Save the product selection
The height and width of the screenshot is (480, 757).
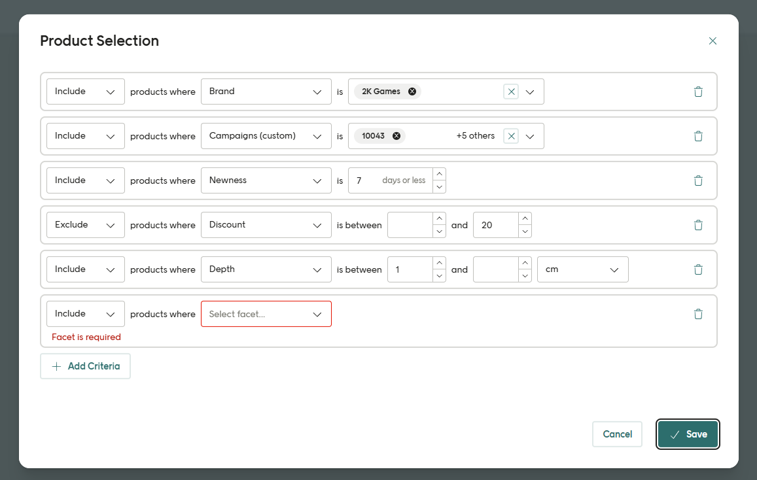pyautogui.click(x=688, y=434)
